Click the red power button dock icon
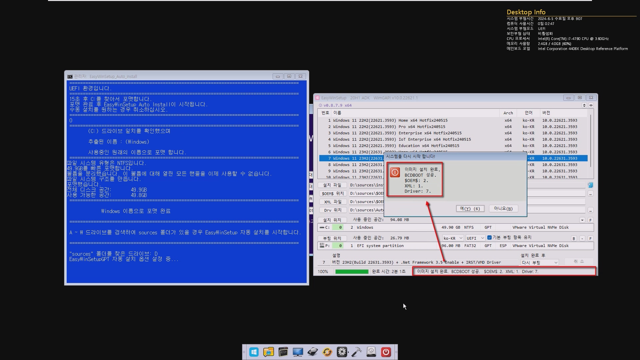The image size is (640, 360). (386, 352)
